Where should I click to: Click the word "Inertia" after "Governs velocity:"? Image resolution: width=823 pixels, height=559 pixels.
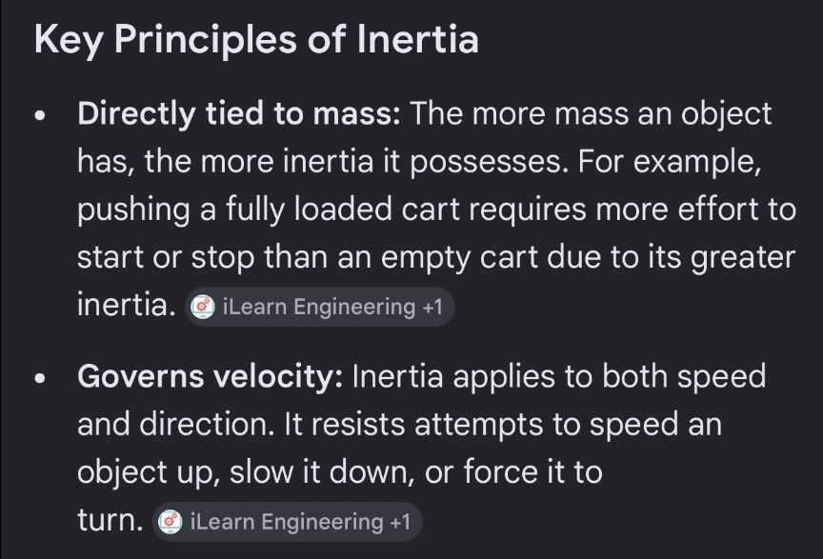pyautogui.click(x=397, y=376)
